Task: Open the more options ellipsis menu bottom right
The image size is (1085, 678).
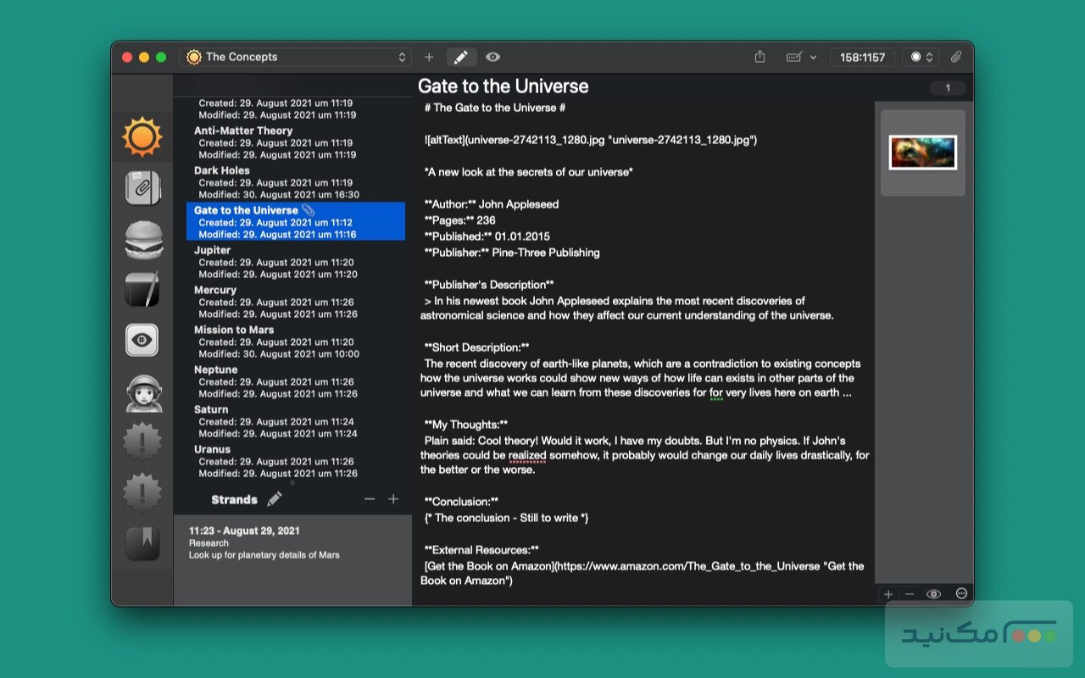Action: (x=961, y=593)
